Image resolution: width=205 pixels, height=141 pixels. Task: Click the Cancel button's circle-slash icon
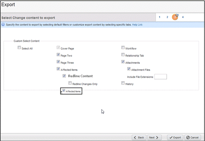(x=188, y=137)
